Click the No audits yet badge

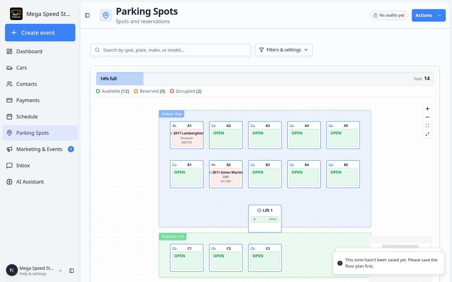tap(389, 15)
